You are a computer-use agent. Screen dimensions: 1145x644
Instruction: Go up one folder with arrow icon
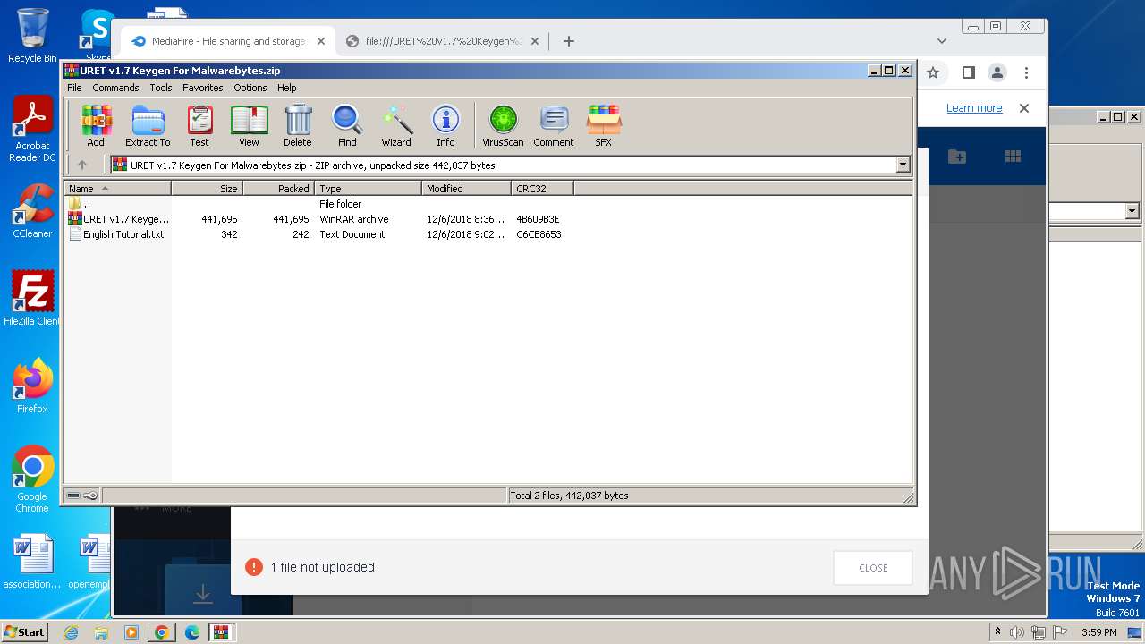click(82, 165)
